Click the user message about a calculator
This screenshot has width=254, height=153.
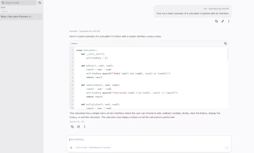[192, 13]
